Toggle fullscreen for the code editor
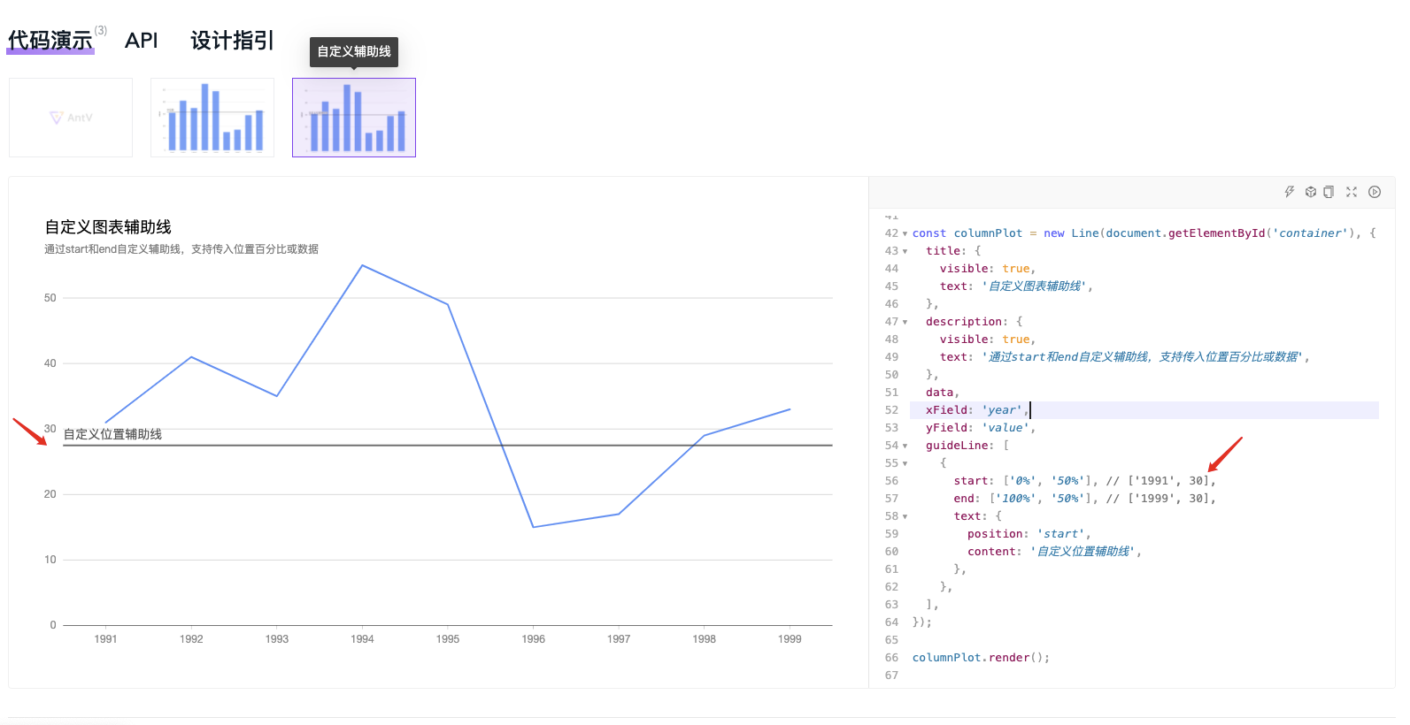 tap(1352, 192)
